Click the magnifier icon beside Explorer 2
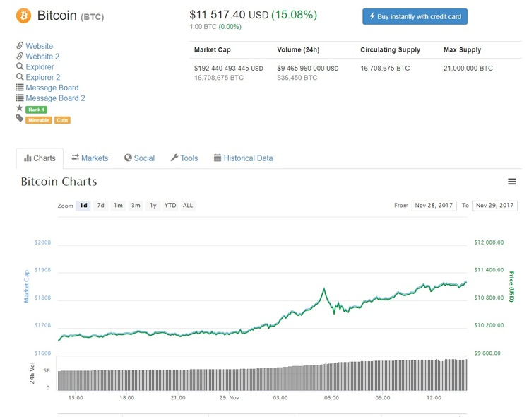 point(20,76)
